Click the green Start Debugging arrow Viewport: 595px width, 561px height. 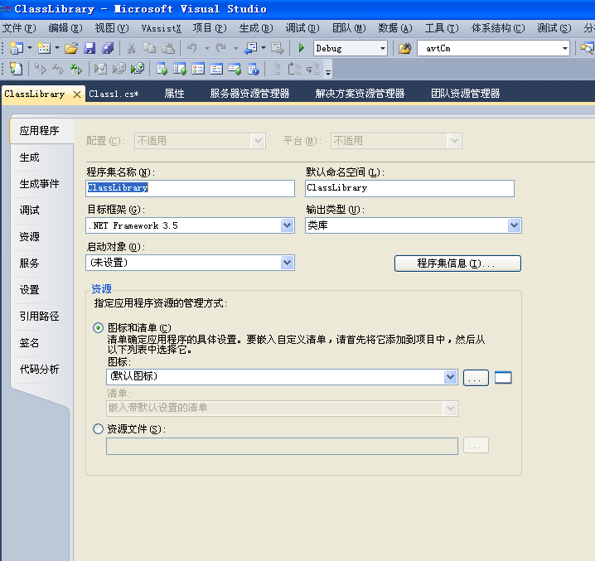pos(302,48)
